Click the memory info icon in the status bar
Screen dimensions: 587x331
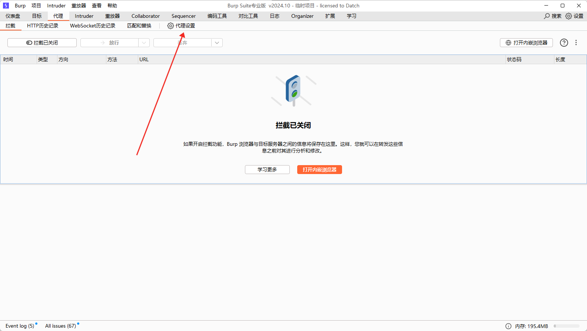point(508,326)
